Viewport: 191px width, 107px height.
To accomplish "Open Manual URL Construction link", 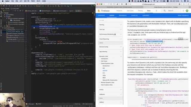I will 110,80.
